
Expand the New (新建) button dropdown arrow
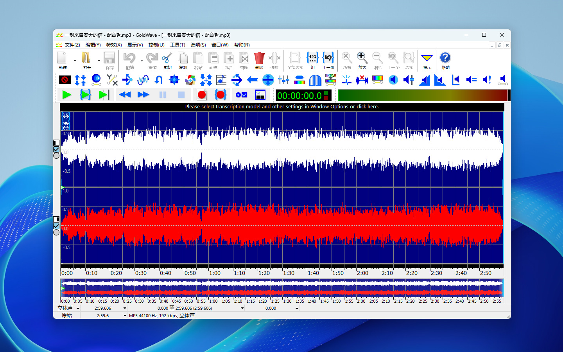click(x=75, y=61)
